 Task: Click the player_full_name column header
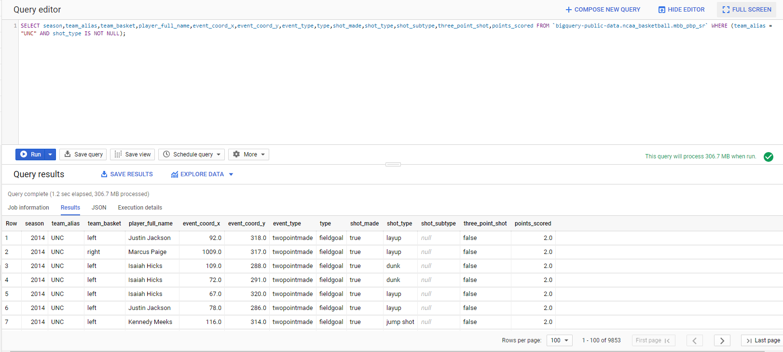pyautogui.click(x=151, y=224)
